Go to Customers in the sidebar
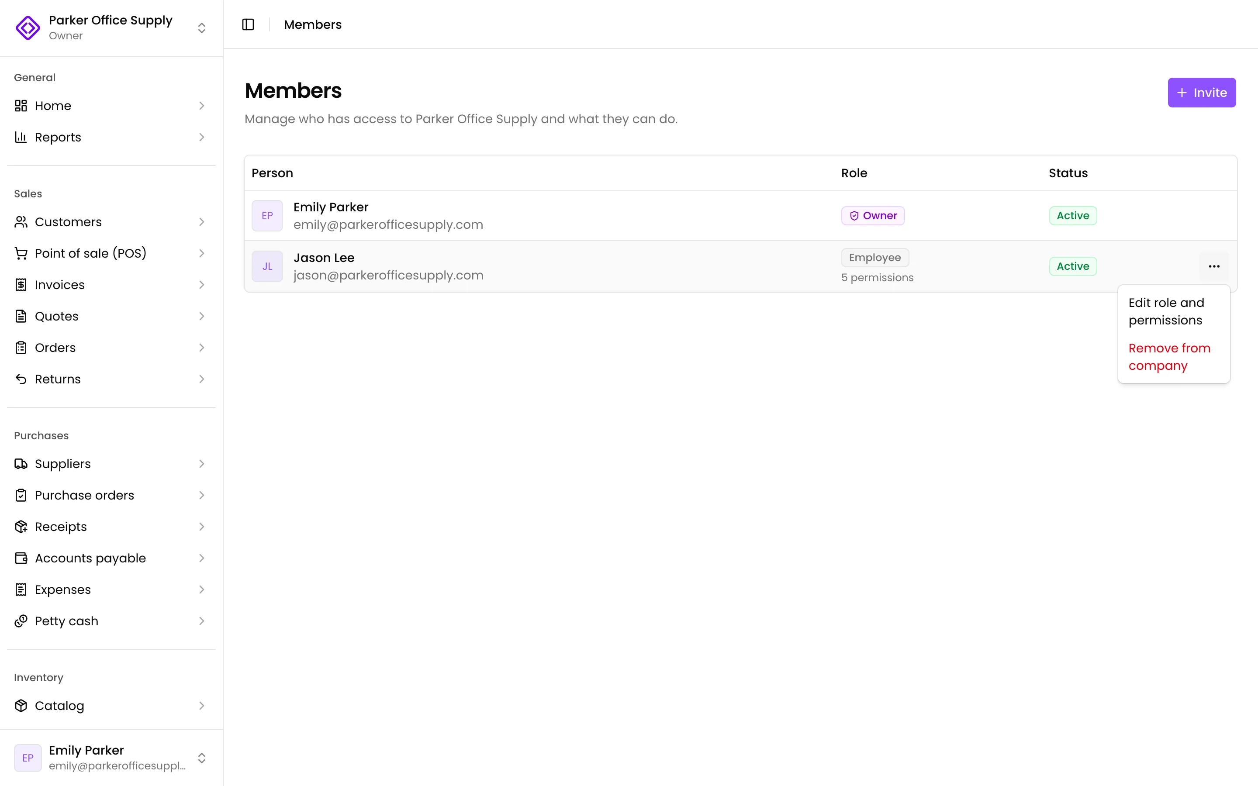Screen dimensions: 1258x786 pos(111,222)
